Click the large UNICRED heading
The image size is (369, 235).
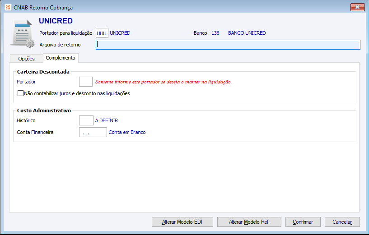point(56,21)
